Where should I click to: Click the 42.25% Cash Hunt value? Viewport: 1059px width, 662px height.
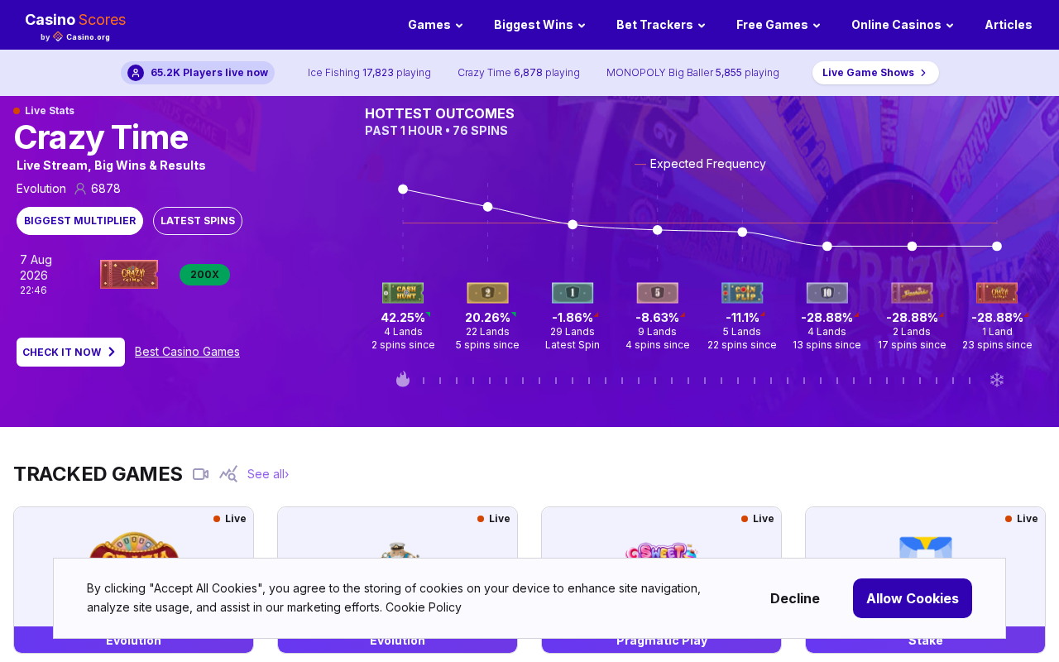pos(403,318)
